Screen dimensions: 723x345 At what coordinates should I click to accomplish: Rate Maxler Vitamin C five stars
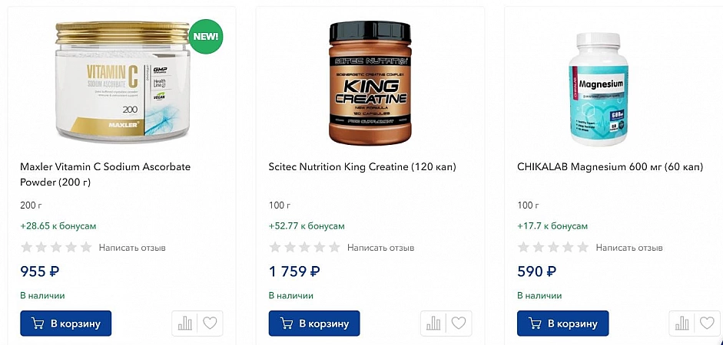pos(85,248)
